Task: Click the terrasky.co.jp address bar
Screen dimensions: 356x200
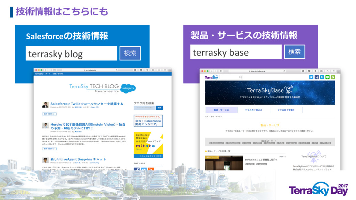Action: [x=90, y=70]
